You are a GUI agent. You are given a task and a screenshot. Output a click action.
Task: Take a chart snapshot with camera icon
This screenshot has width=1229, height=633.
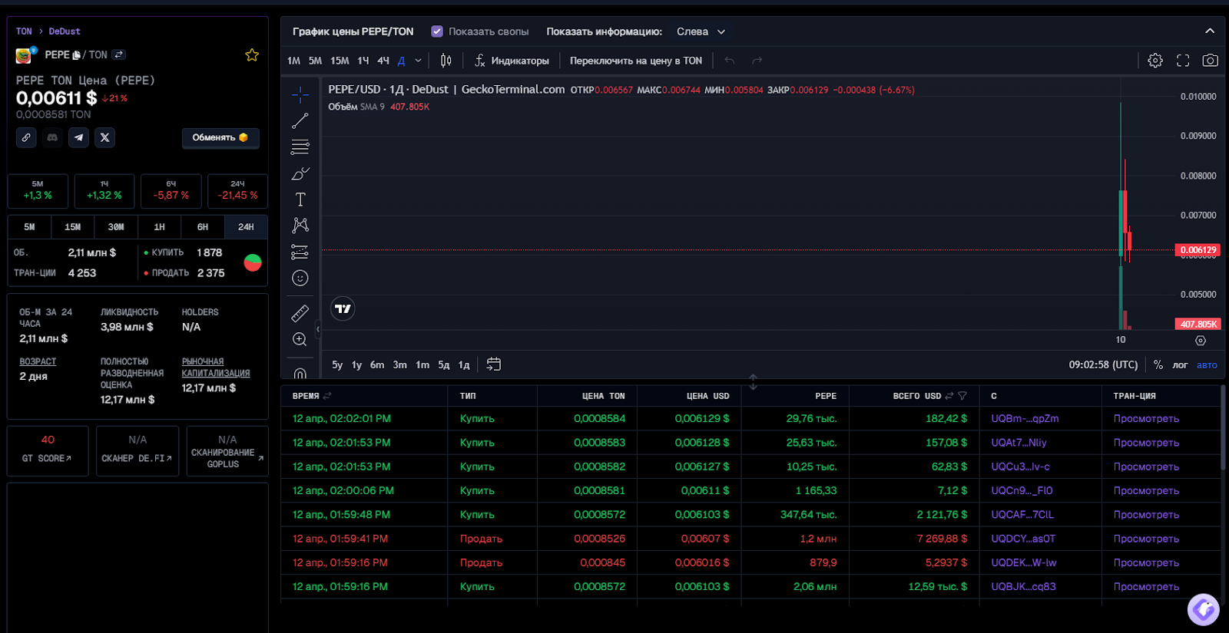pyautogui.click(x=1210, y=61)
